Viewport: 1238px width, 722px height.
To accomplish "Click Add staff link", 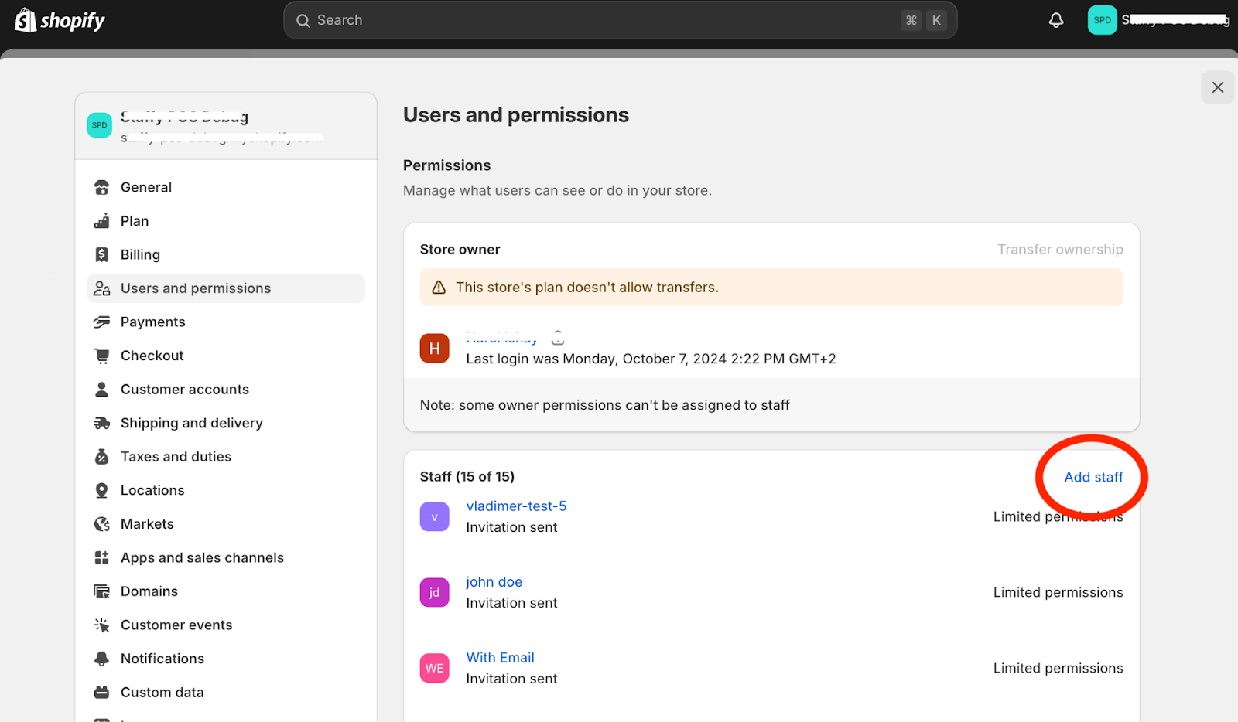I will 1093,477.
